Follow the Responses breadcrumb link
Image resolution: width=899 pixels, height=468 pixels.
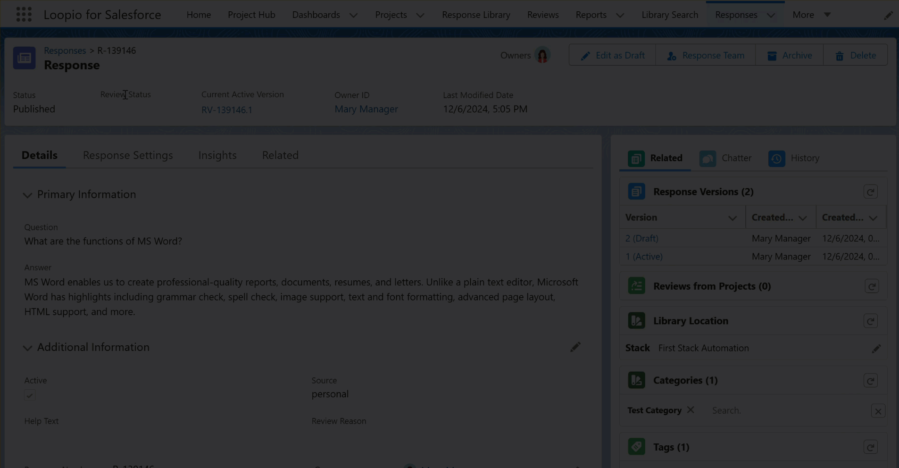coord(65,50)
